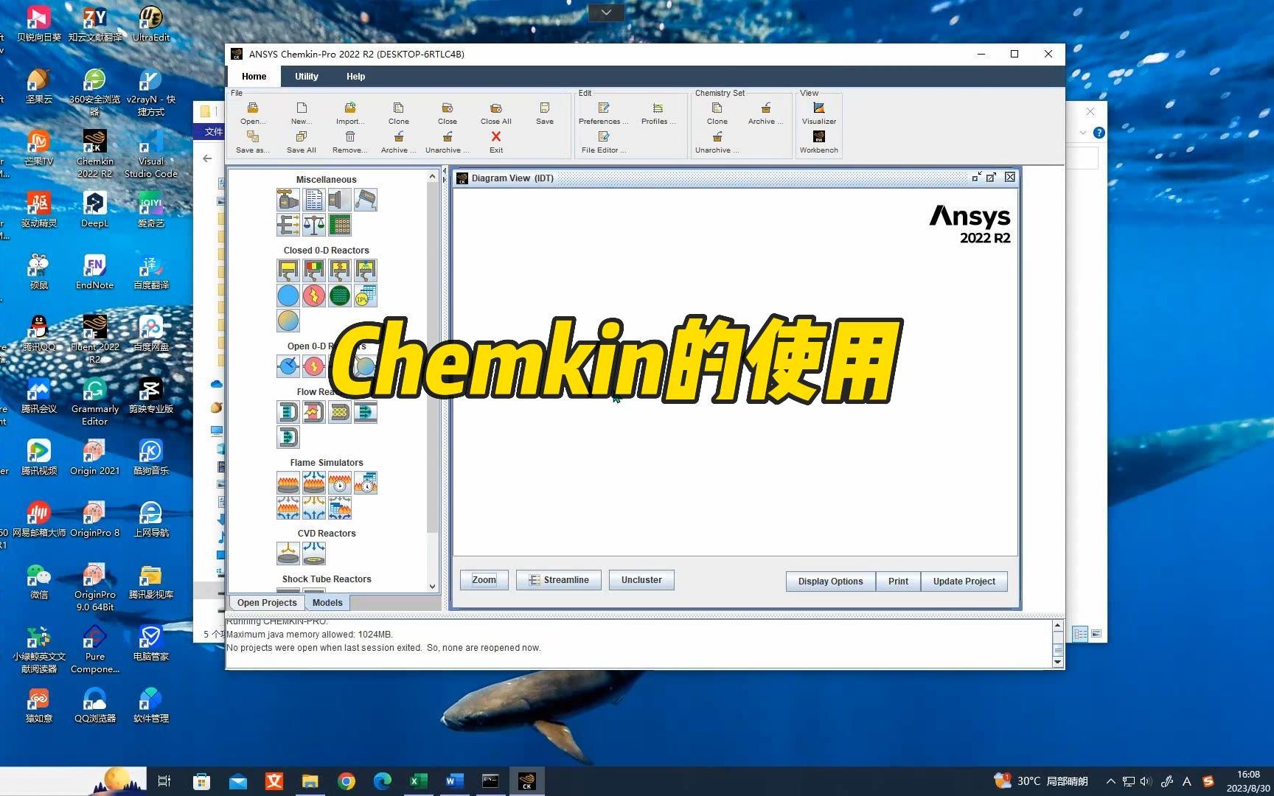Open Excel from the taskbar
1274x796 pixels.
(x=418, y=781)
